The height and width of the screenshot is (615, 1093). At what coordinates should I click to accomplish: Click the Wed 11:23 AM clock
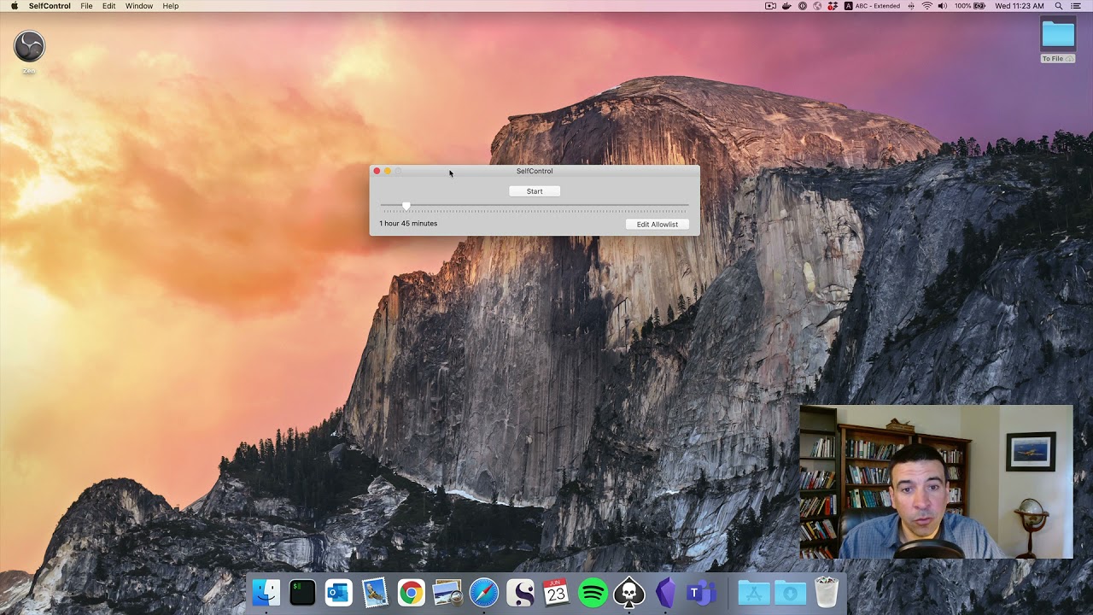tap(1020, 6)
